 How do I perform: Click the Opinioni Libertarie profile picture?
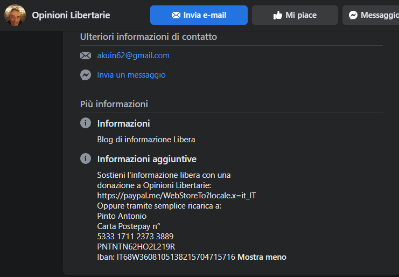(x=15, y=15)
